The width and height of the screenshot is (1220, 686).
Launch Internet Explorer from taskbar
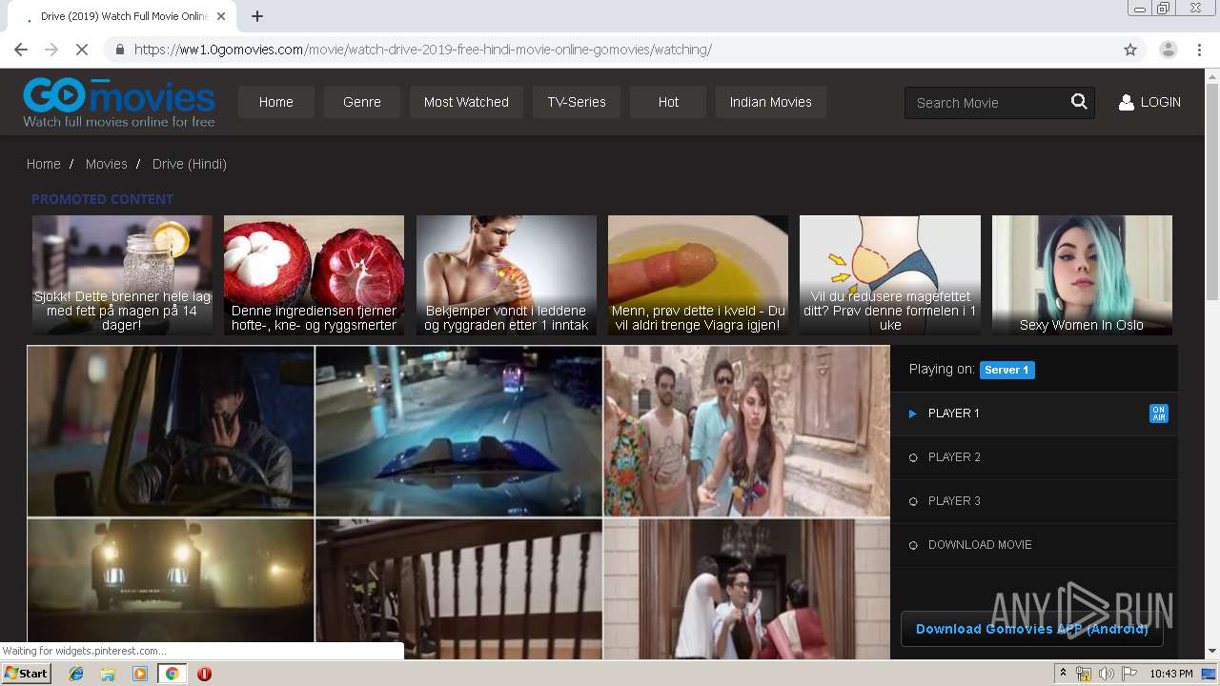click(x=76, y=674)
